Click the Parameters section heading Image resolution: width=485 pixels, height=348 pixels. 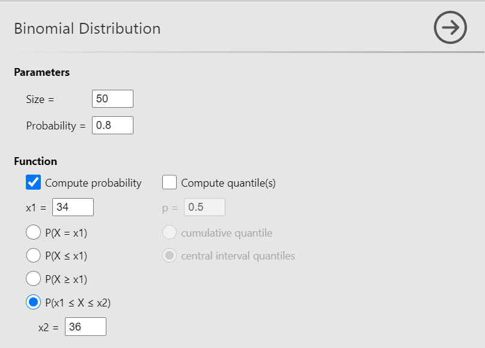pos(41,72)
